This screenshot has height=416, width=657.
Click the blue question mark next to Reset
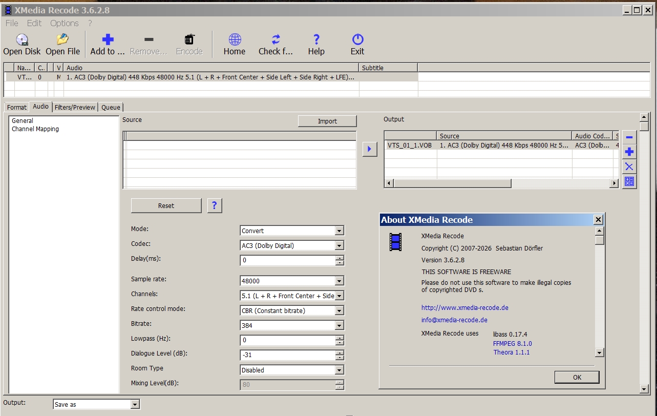(215, 205)
